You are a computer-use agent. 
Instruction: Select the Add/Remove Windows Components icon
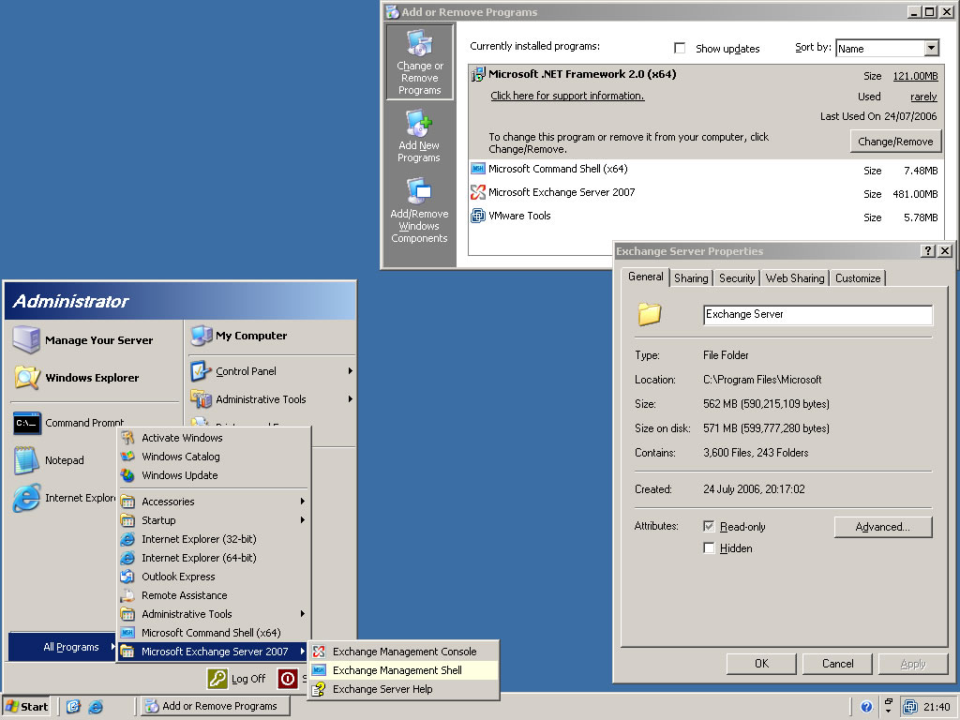[x=418, y=192]
